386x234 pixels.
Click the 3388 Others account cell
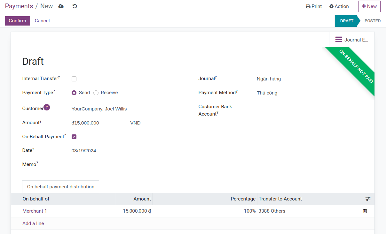tap(310, 211)
